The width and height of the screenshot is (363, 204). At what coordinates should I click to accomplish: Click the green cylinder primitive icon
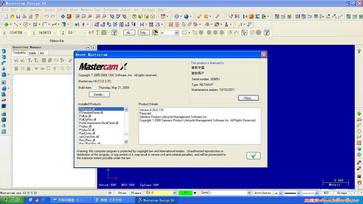coord(64,24)
